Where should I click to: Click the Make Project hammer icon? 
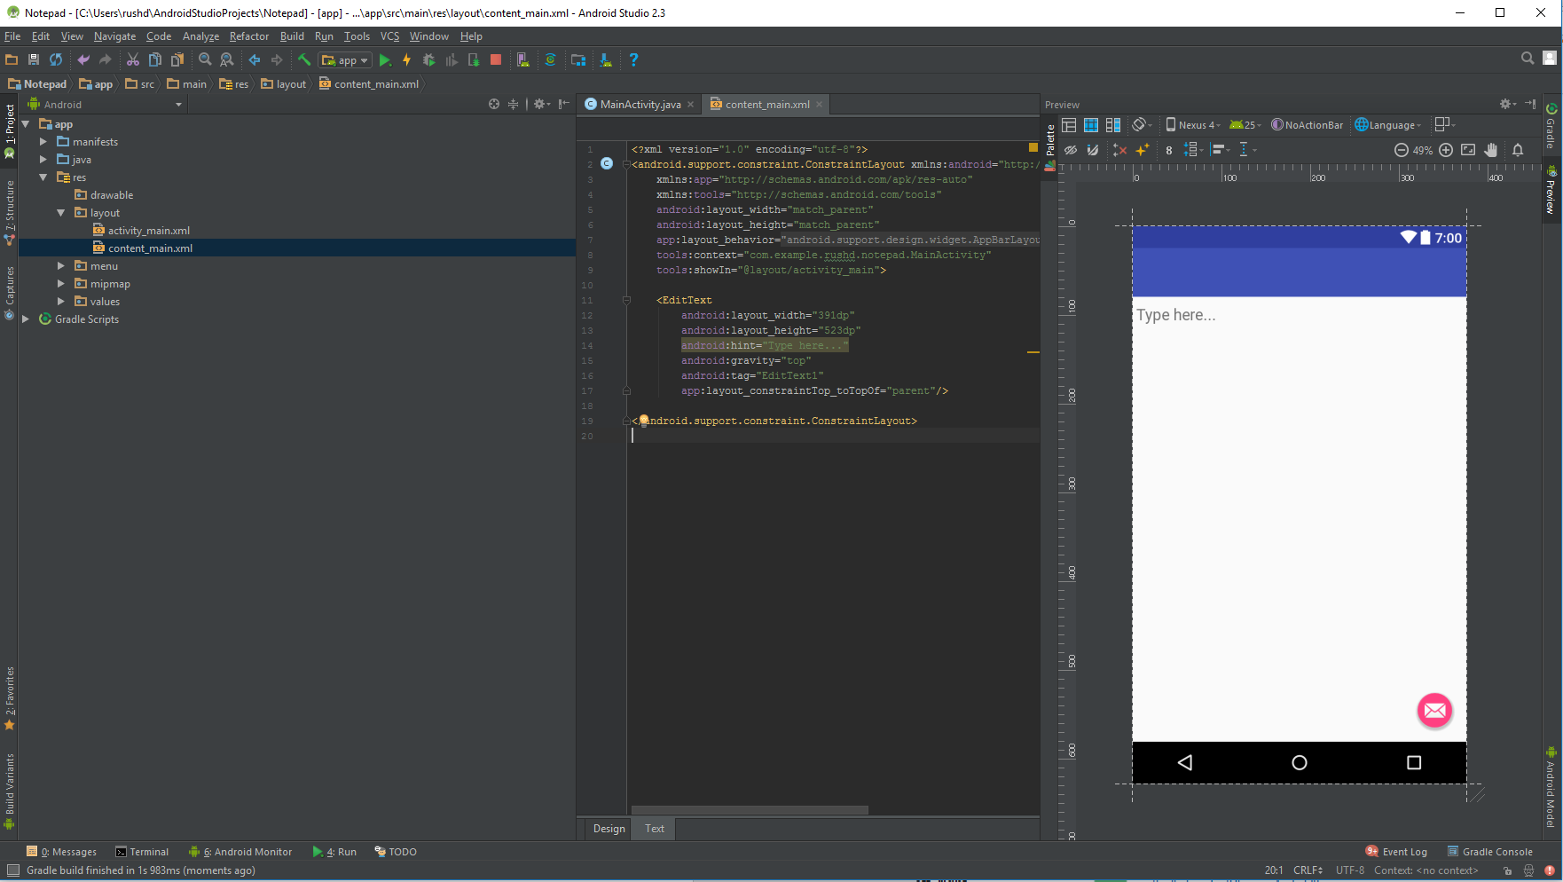[x=304, y=60]
